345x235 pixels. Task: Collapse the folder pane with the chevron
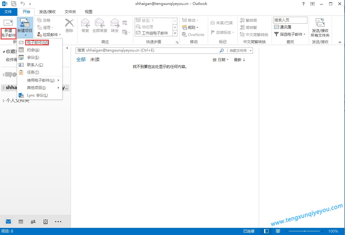click(67, 48)
